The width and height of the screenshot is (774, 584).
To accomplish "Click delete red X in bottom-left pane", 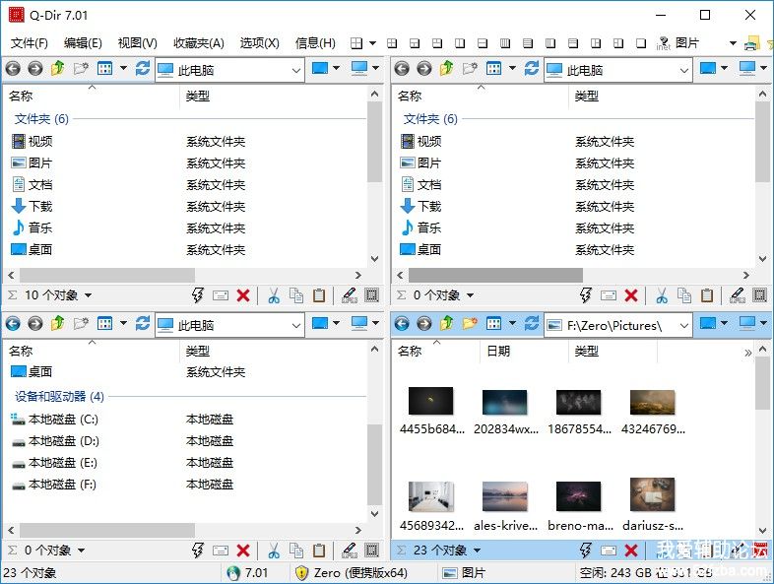I will [243, 551].
